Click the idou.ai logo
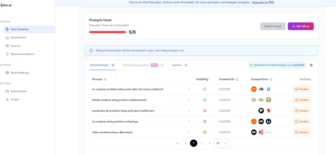 click(x=6, y=5)
